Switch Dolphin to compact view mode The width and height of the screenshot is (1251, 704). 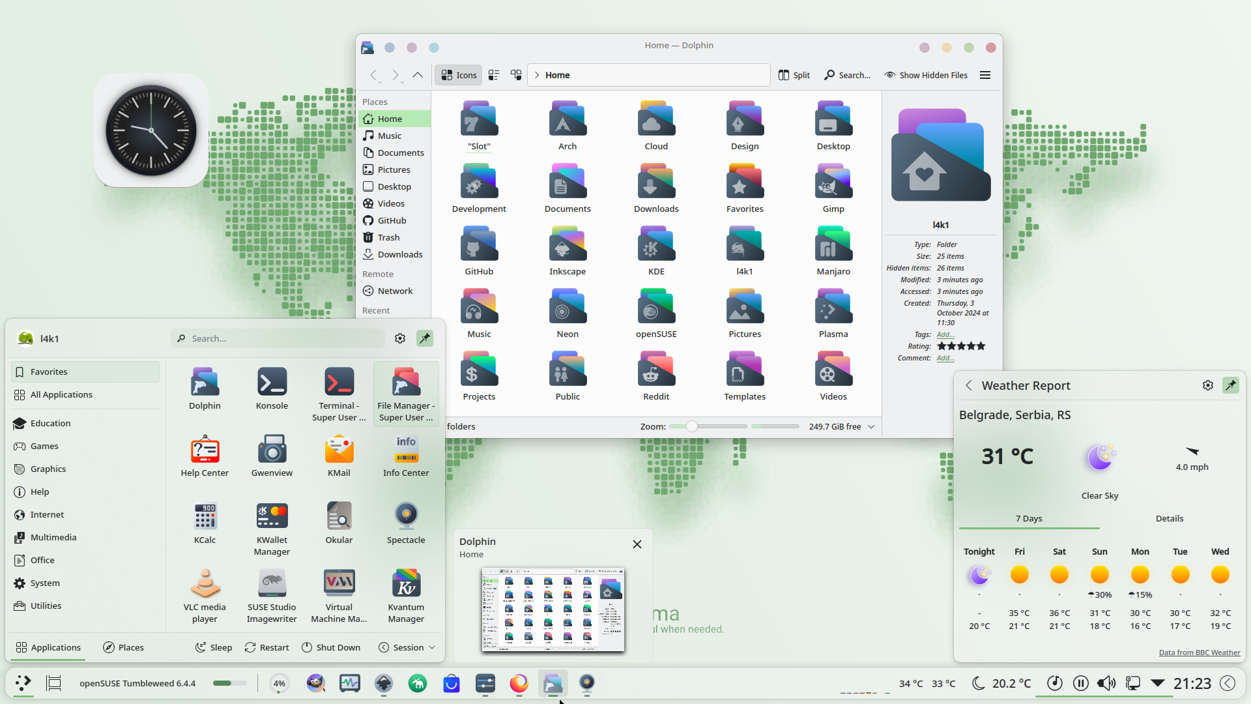(x=494, y=75)
